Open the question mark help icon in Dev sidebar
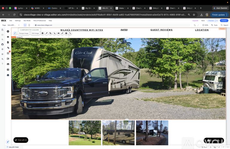 coord(2,64)
